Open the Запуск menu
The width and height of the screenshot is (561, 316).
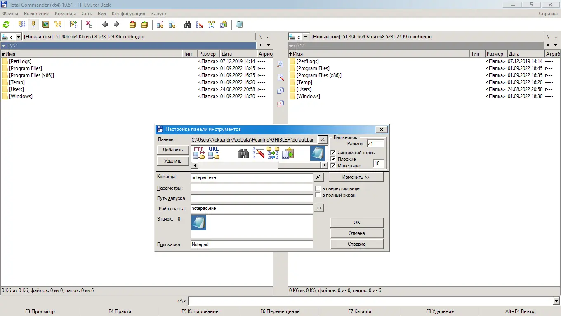(x=159, y=14)
